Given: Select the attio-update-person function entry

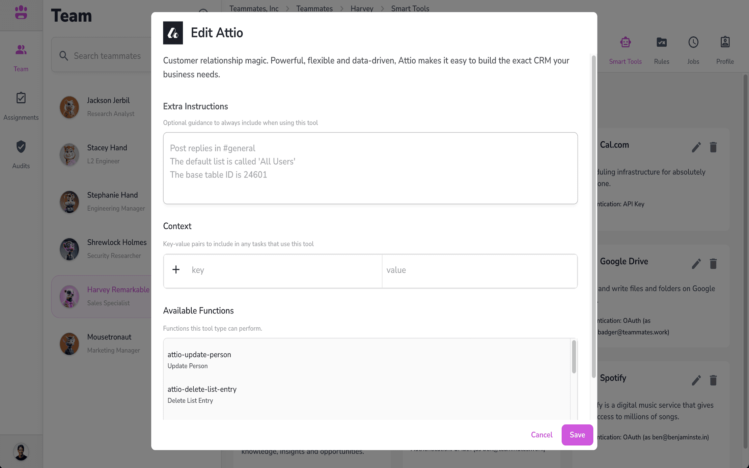Looking at the screenshot, I should (199, 360).
